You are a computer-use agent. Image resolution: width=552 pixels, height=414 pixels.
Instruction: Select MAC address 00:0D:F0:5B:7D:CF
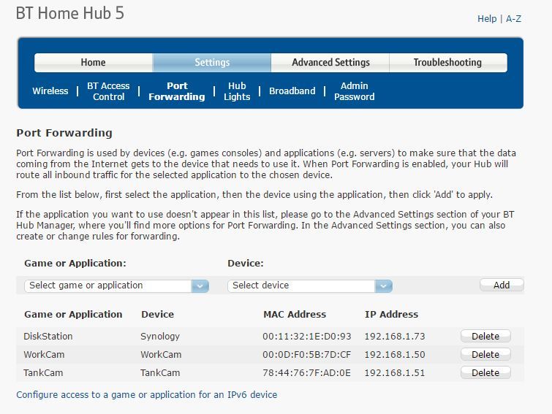click(x=306, y=355)
